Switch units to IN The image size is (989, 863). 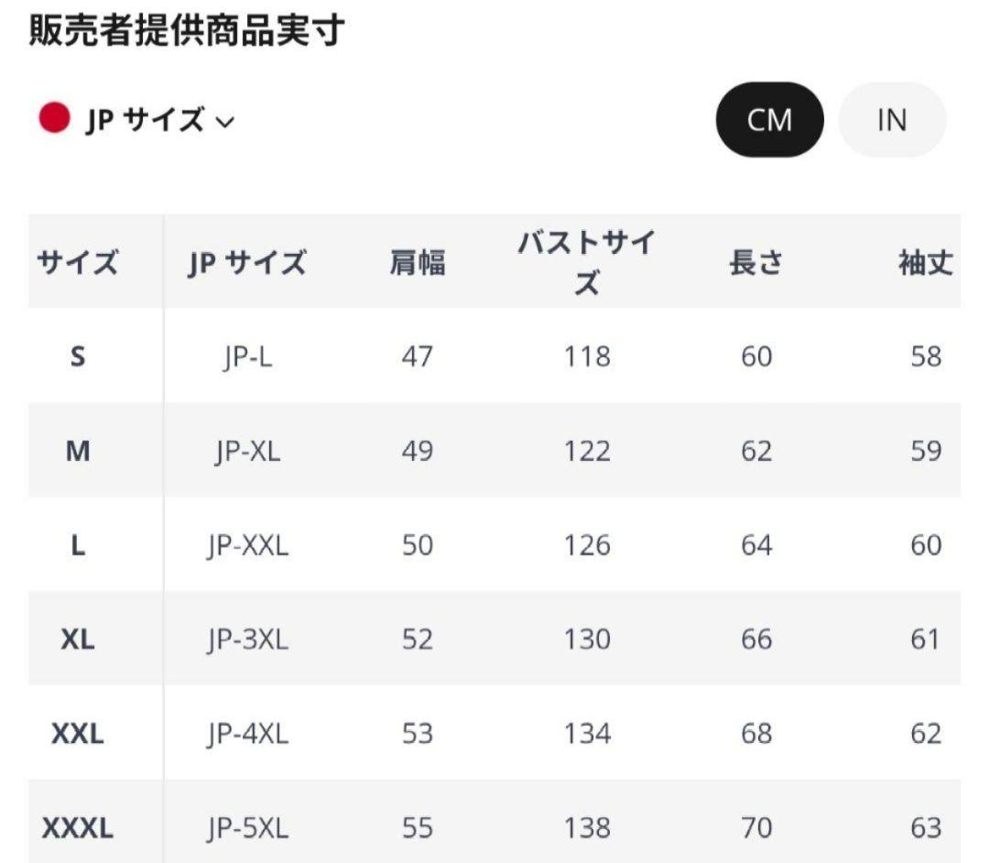[891, 120]
